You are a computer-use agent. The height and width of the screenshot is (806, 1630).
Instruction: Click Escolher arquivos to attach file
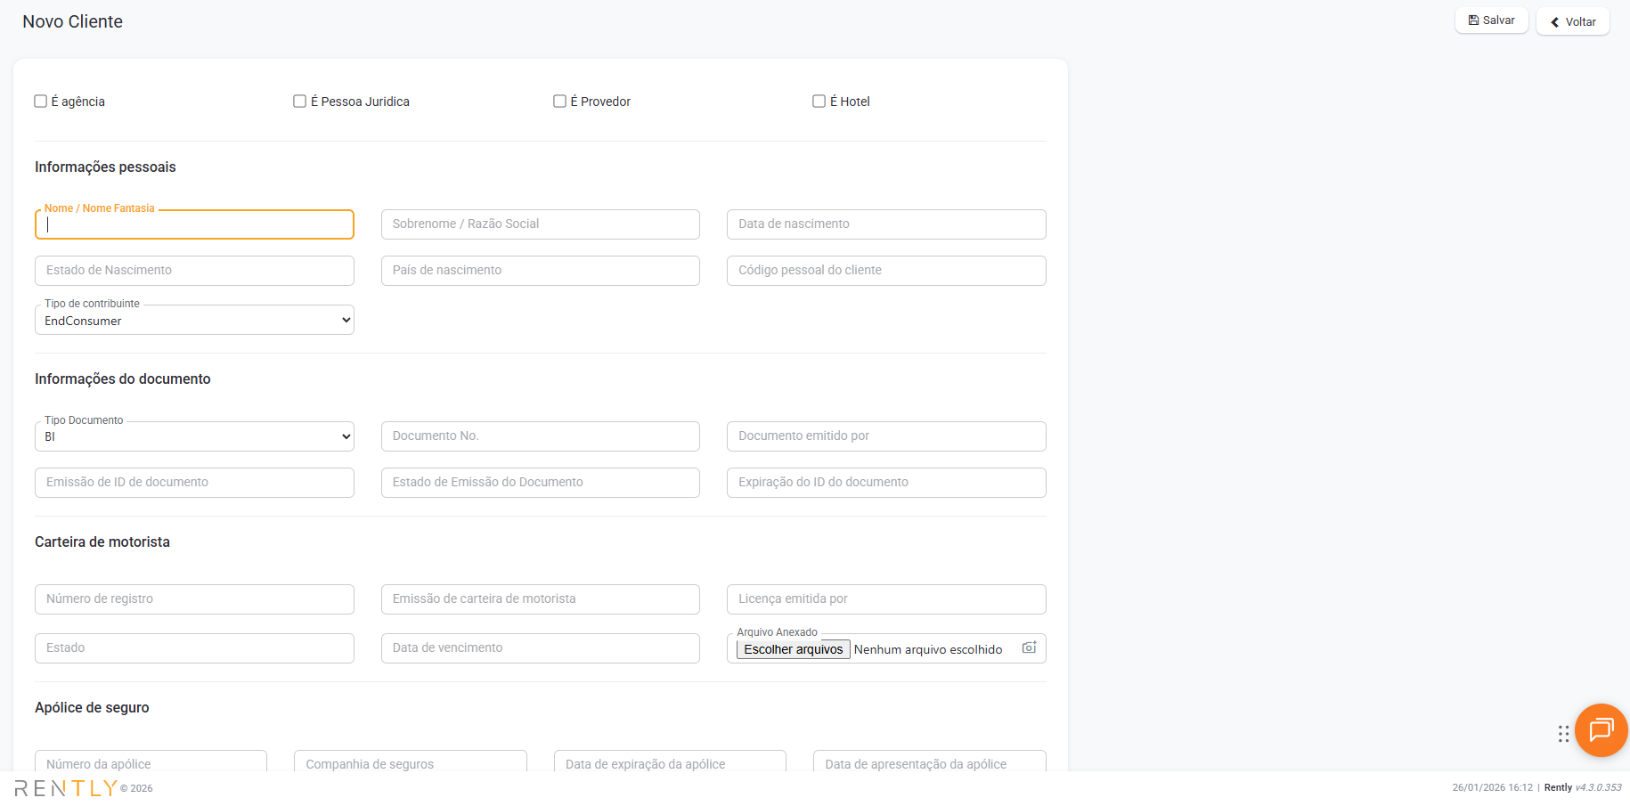tap(793, 649)
